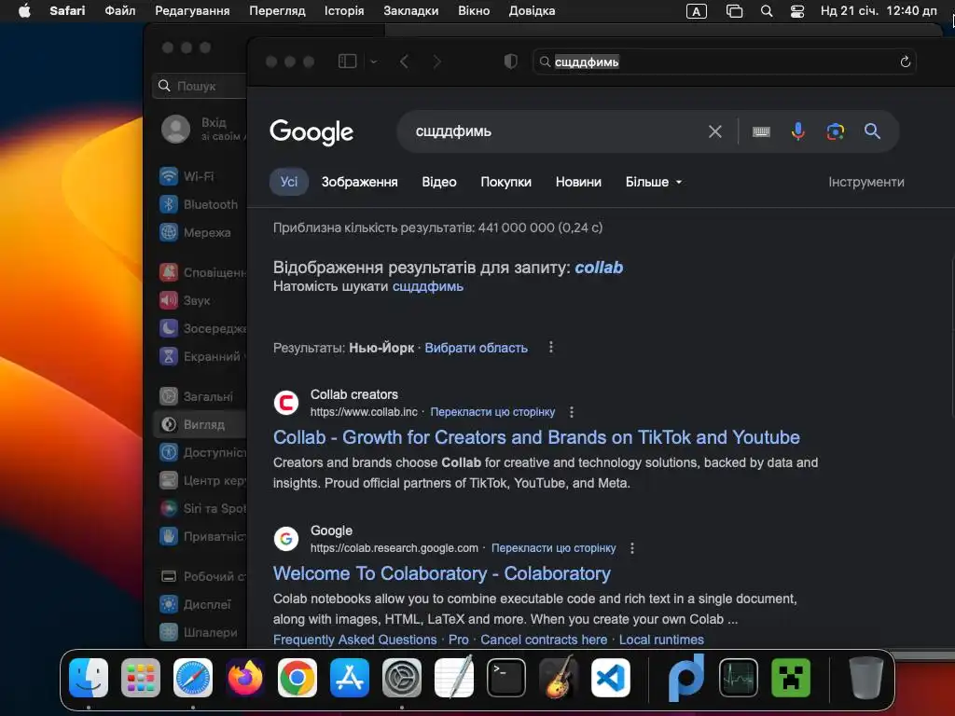Open the Apple menu
This screenshot has width=955, height=716.
click(24, 10)
